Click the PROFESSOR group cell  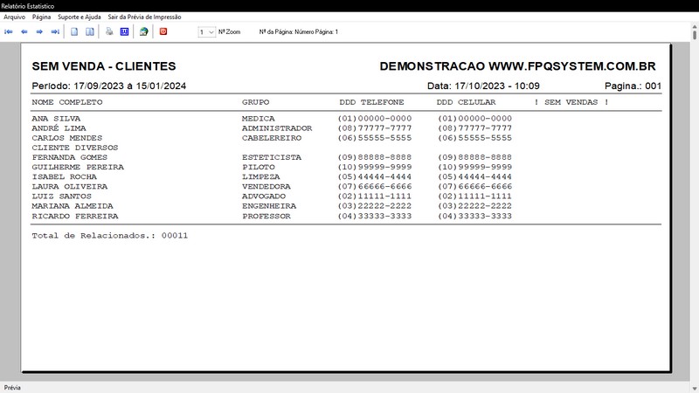[x=266, y=216]
